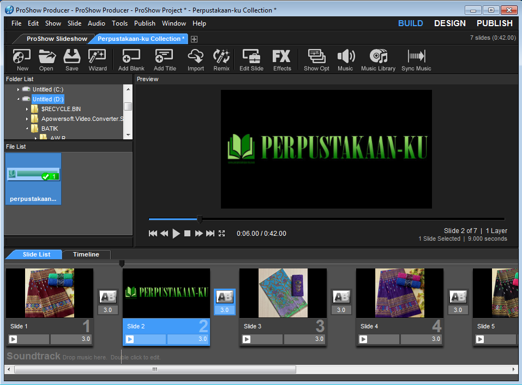The height and width of the screenshot is (385, 522).
Task: Insert a title slide with Add Title
Action: click(165, 60)
